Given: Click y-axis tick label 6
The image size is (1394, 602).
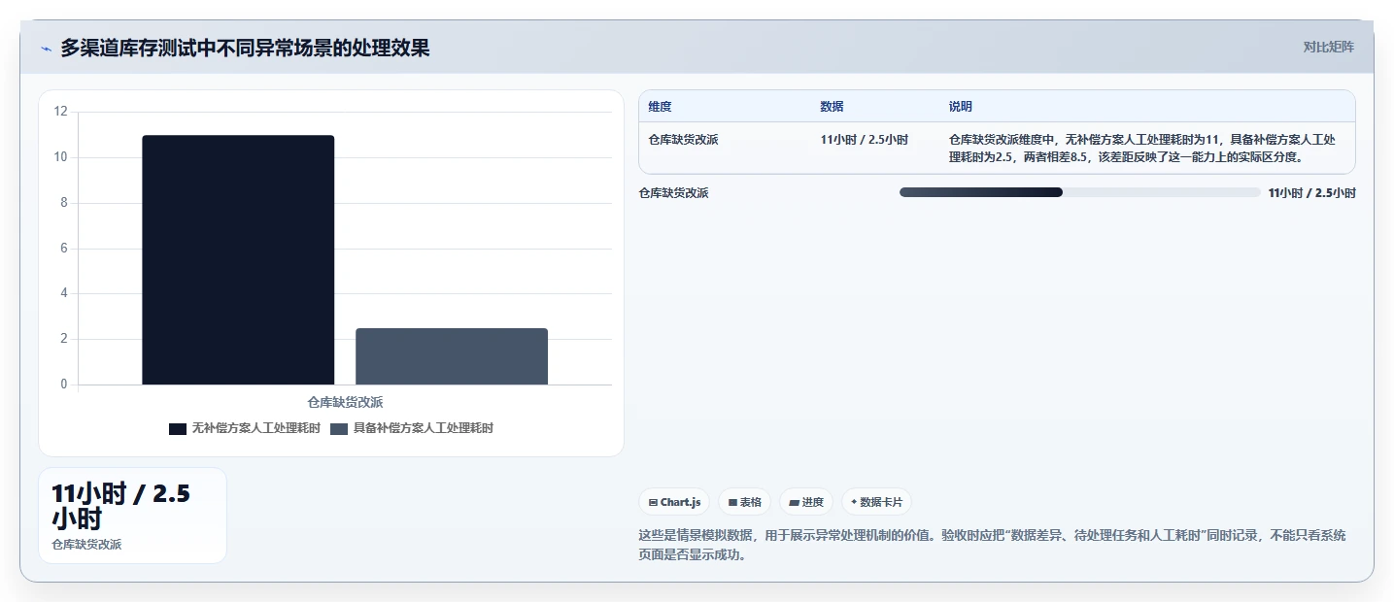Looking at the screenshot, I should coord(64,249).
